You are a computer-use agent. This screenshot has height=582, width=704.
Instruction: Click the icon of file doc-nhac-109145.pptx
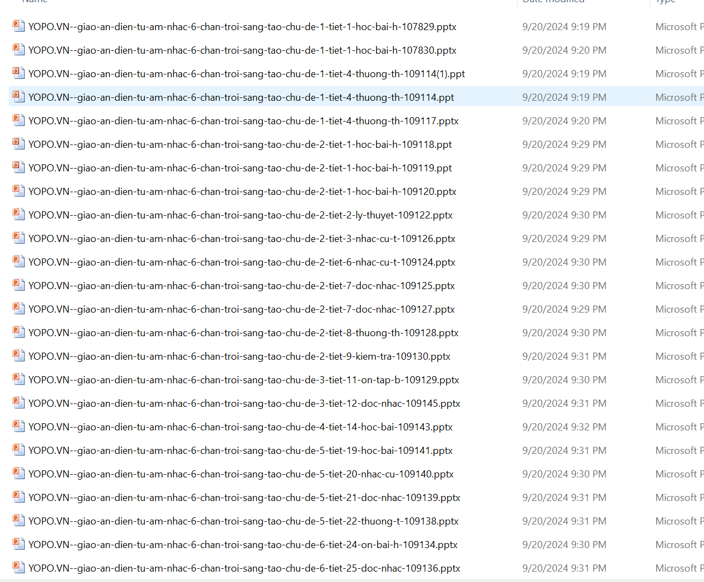click(19, 403)
